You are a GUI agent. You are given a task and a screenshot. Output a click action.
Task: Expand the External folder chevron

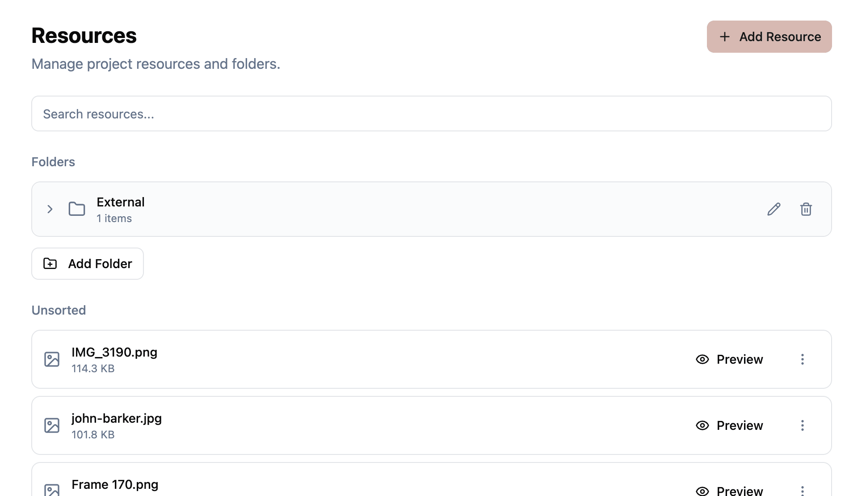(50, 209)
